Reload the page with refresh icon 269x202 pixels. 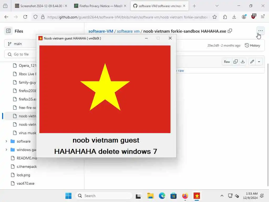(x=25, y=17)
